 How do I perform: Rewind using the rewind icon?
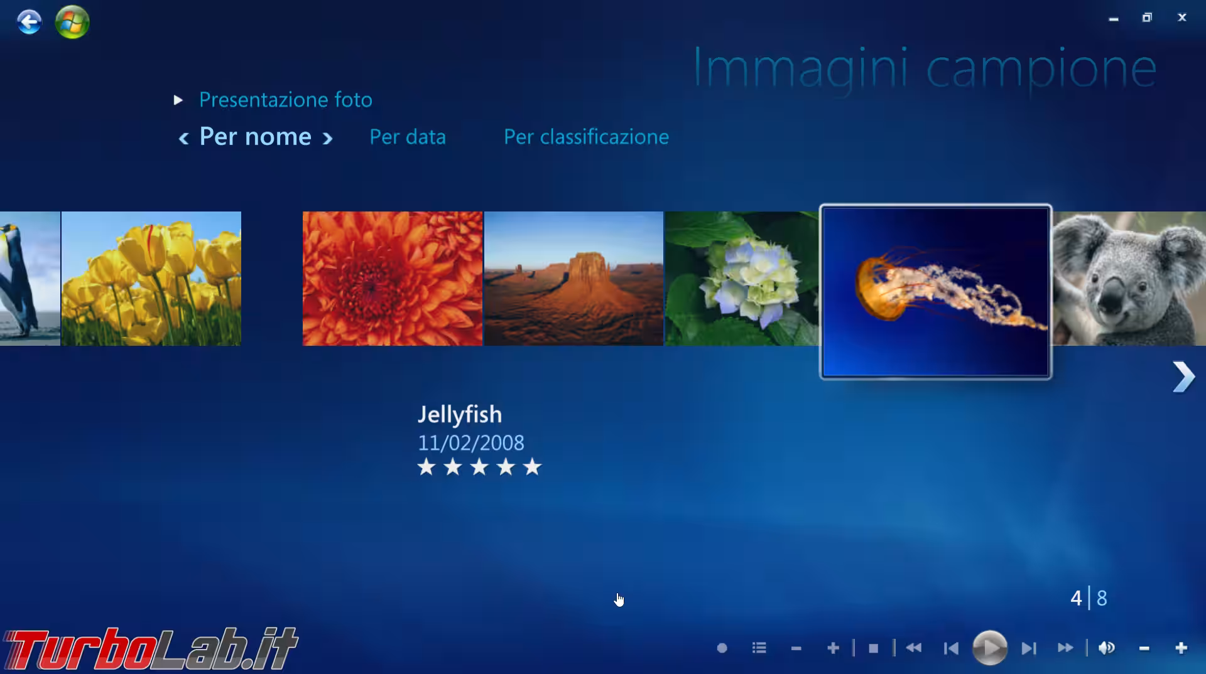[913, 648]
